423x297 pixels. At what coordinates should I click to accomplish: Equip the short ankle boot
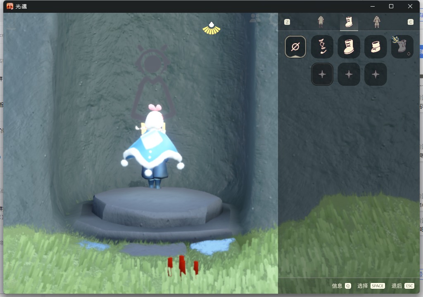pyautogui.click(x=375, y=47)
